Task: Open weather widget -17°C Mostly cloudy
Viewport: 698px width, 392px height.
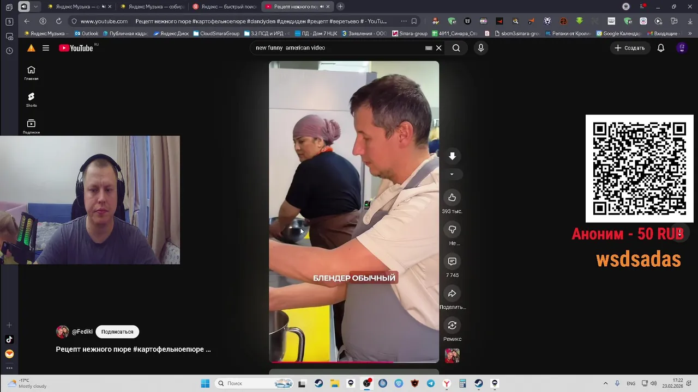Action: [x=27, y=383]
